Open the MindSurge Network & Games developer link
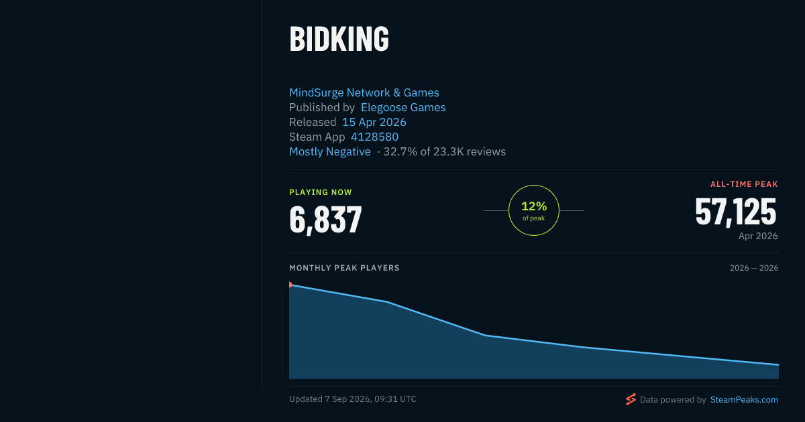The image size is (805, 422). [x=364, y=92]
